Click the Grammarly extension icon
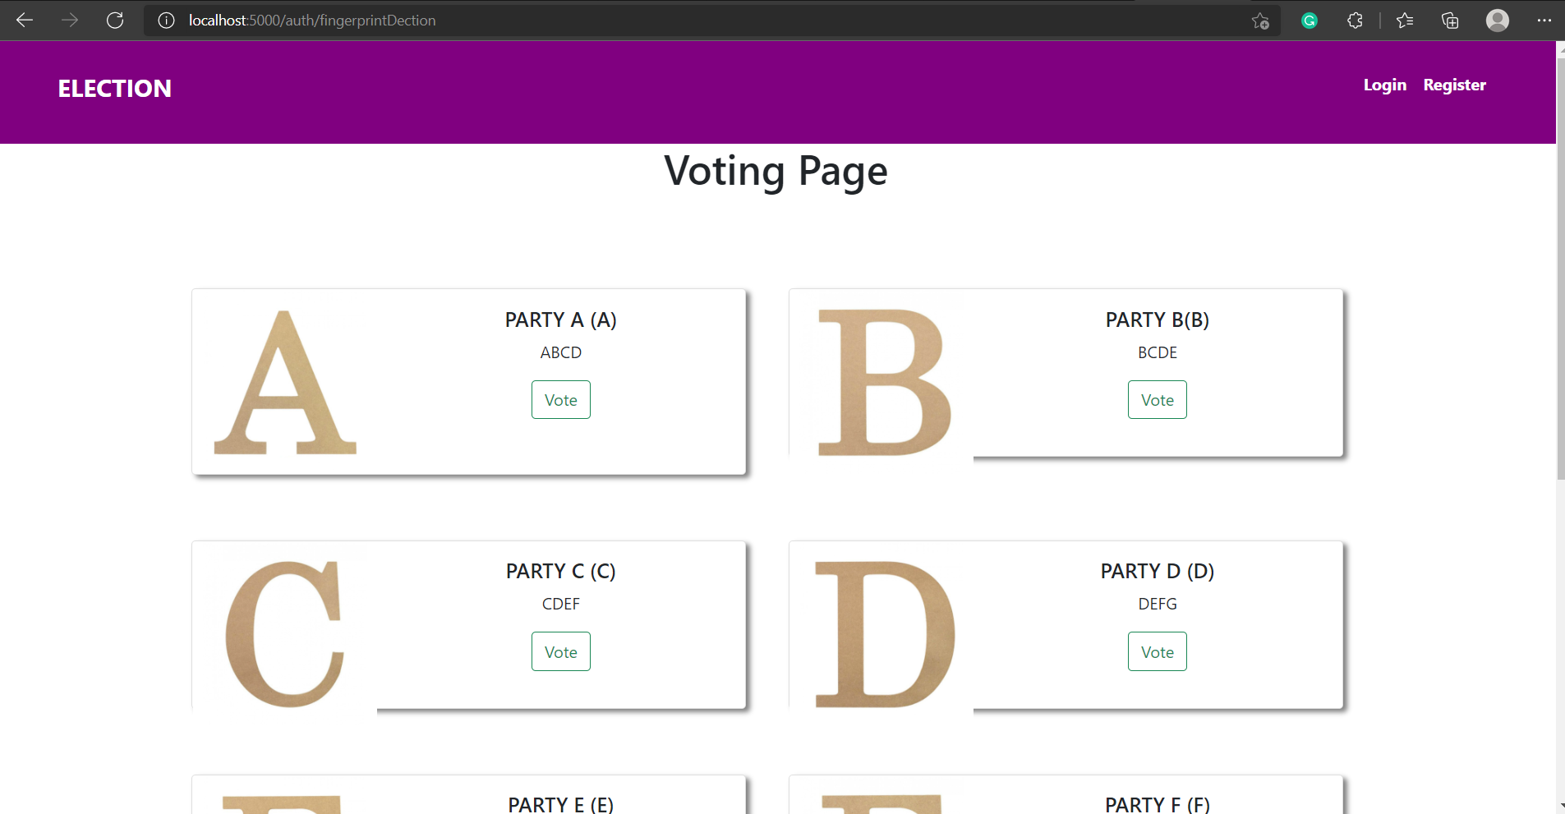Viewport: 1565px width, 814px height. 1310,20
